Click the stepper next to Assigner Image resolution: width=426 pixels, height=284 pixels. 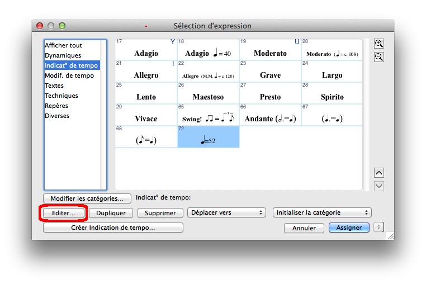379,228
